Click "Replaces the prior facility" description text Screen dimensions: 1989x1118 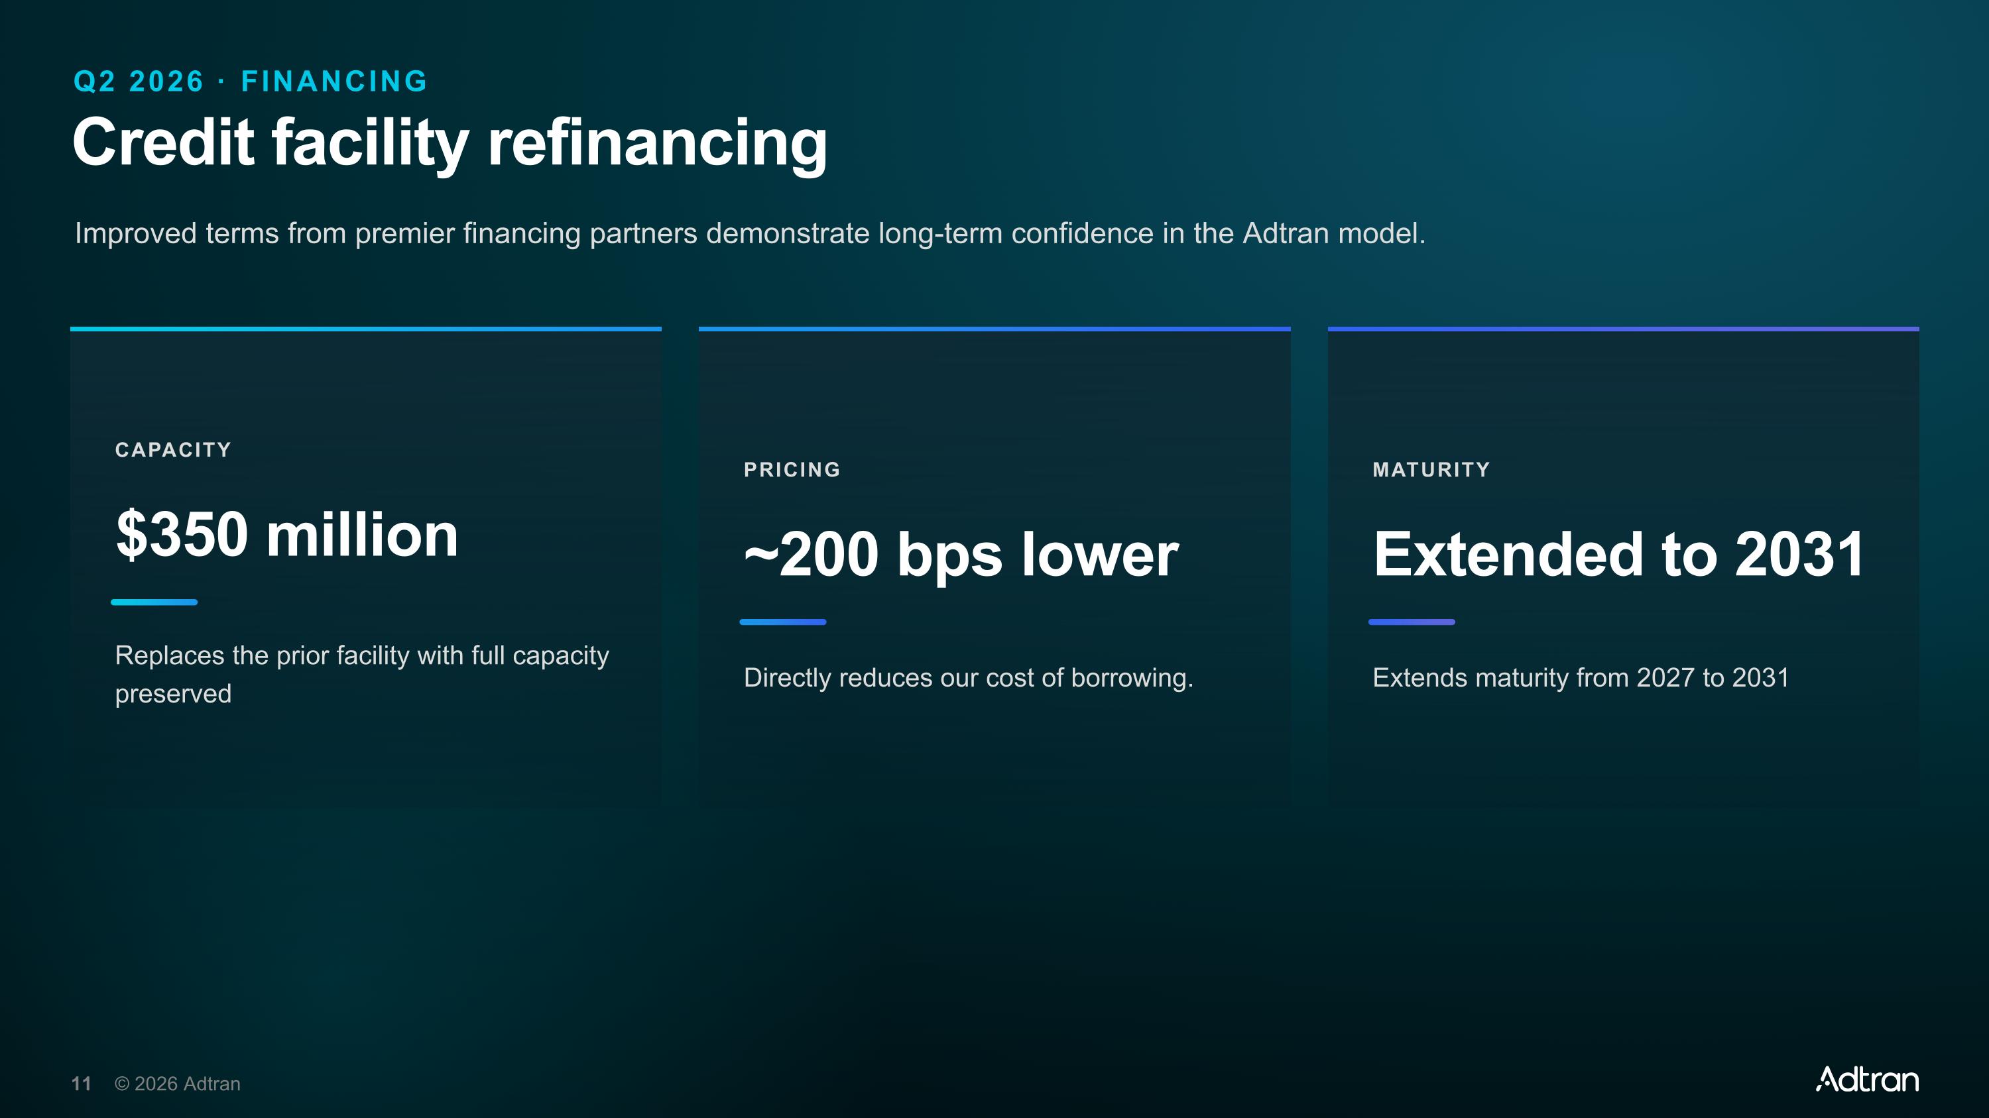click(362, 675)
